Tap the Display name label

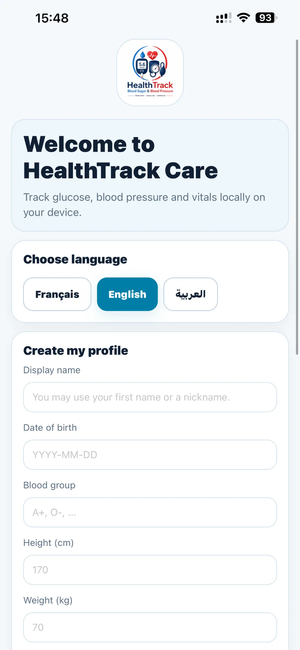52,370
